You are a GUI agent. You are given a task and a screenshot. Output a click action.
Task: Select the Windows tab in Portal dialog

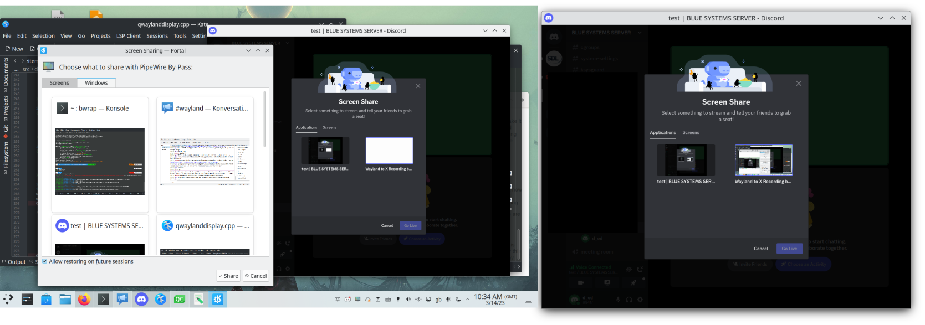pos(96,83)
